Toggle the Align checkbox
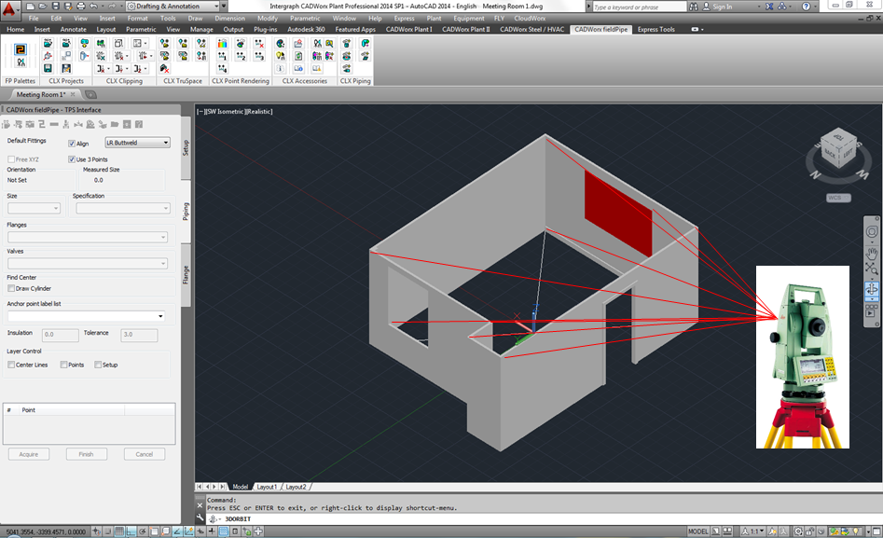This screenshot has height=538, width=883. tap(72, 144)
